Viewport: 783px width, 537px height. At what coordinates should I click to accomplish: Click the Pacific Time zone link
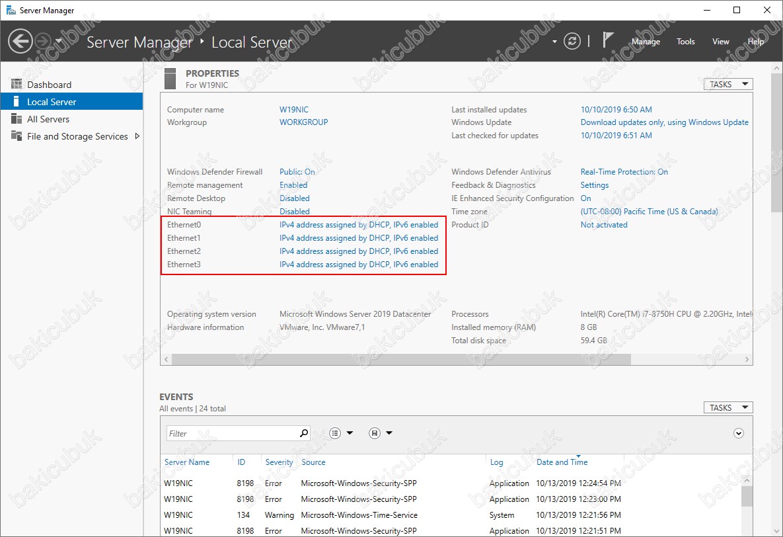point(649,212)
